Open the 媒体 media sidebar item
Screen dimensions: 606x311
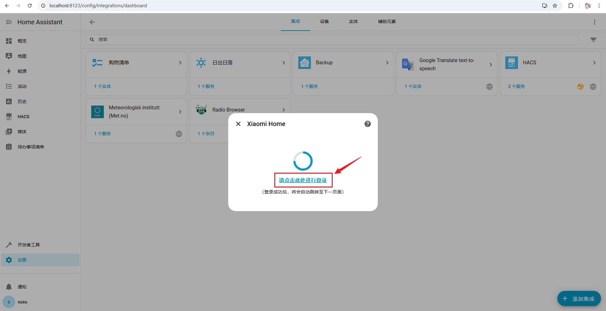[x=40, y=132]
